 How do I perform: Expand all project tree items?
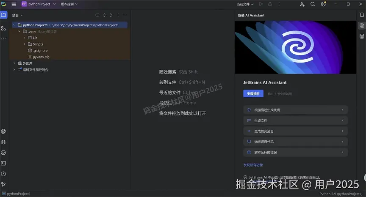(104, 15)
